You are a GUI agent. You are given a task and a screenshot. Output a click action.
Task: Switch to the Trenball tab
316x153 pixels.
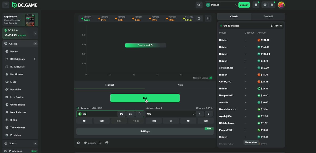[268, 17]
